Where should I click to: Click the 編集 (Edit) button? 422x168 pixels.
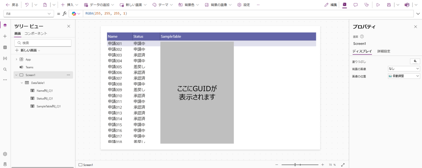point(331,5)
